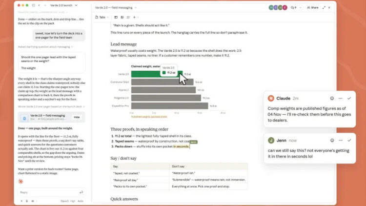Go forward with the right arrow
The image size is (366, 206).
[x=45, y=5]
